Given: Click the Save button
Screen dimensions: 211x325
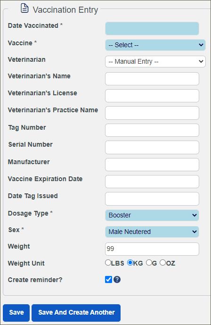Looking at the screenshot, I should click(x=16, y=313).
